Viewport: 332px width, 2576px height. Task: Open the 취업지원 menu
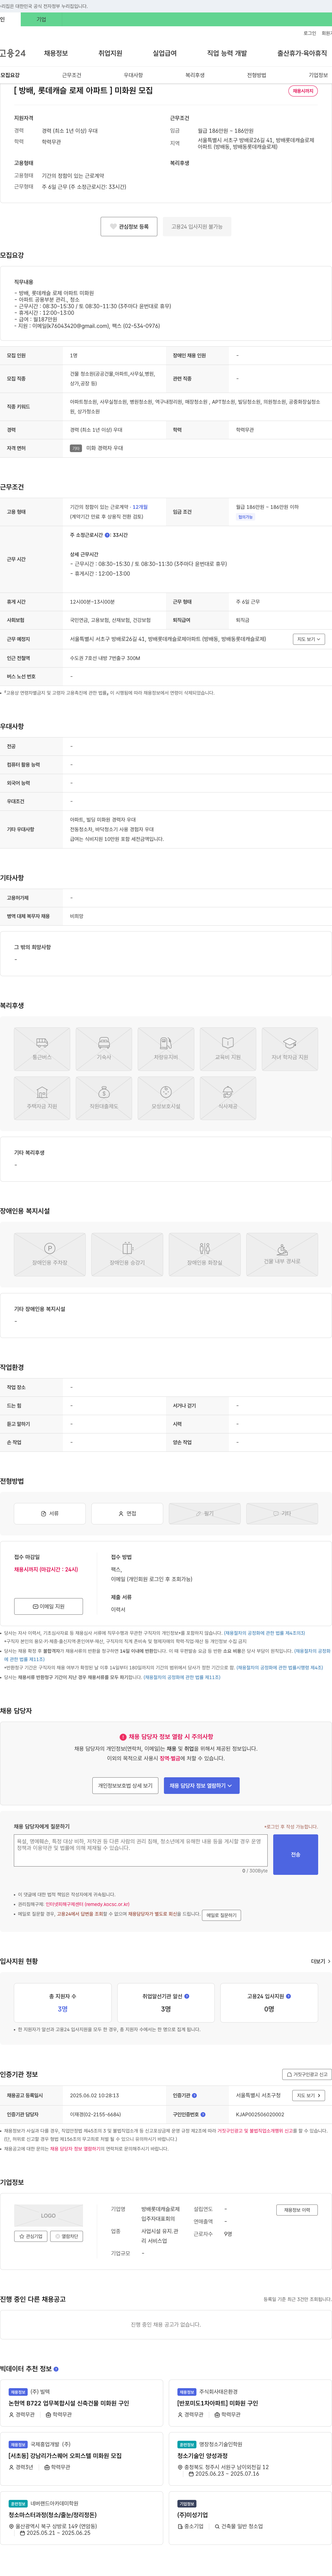coord(110,53)
